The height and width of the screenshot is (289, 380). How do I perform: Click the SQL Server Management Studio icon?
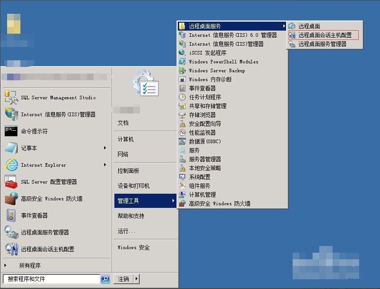[x=11, y=98]
